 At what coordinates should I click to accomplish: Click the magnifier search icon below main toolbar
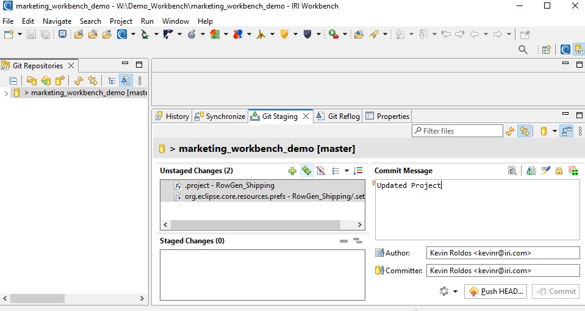(x=523, y=49)
